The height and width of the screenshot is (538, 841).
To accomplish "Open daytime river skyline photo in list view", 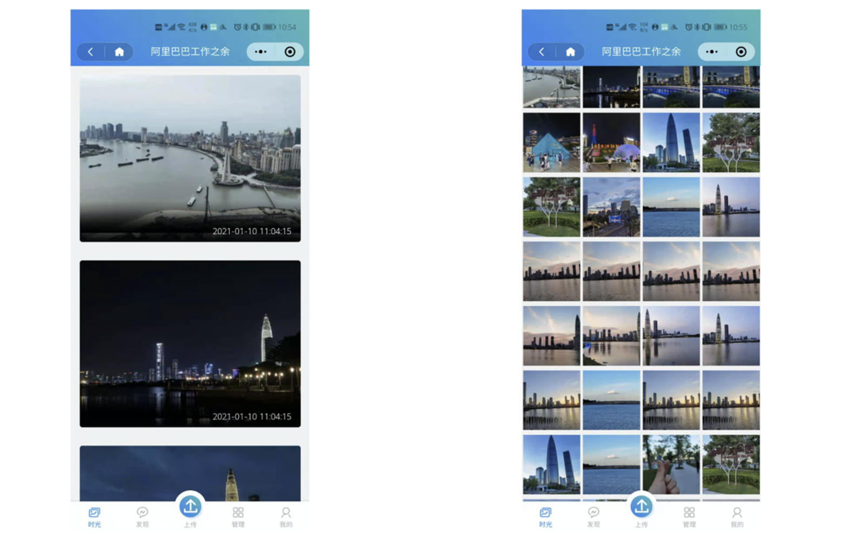I will [190, 158].
